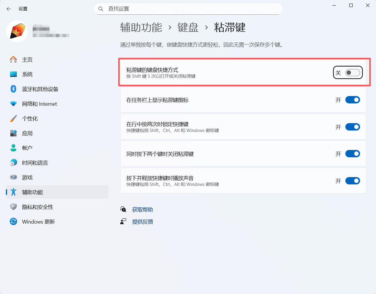Open the 获取帮助 link
This screenshot has height=294, width=376.
(142, 209)
